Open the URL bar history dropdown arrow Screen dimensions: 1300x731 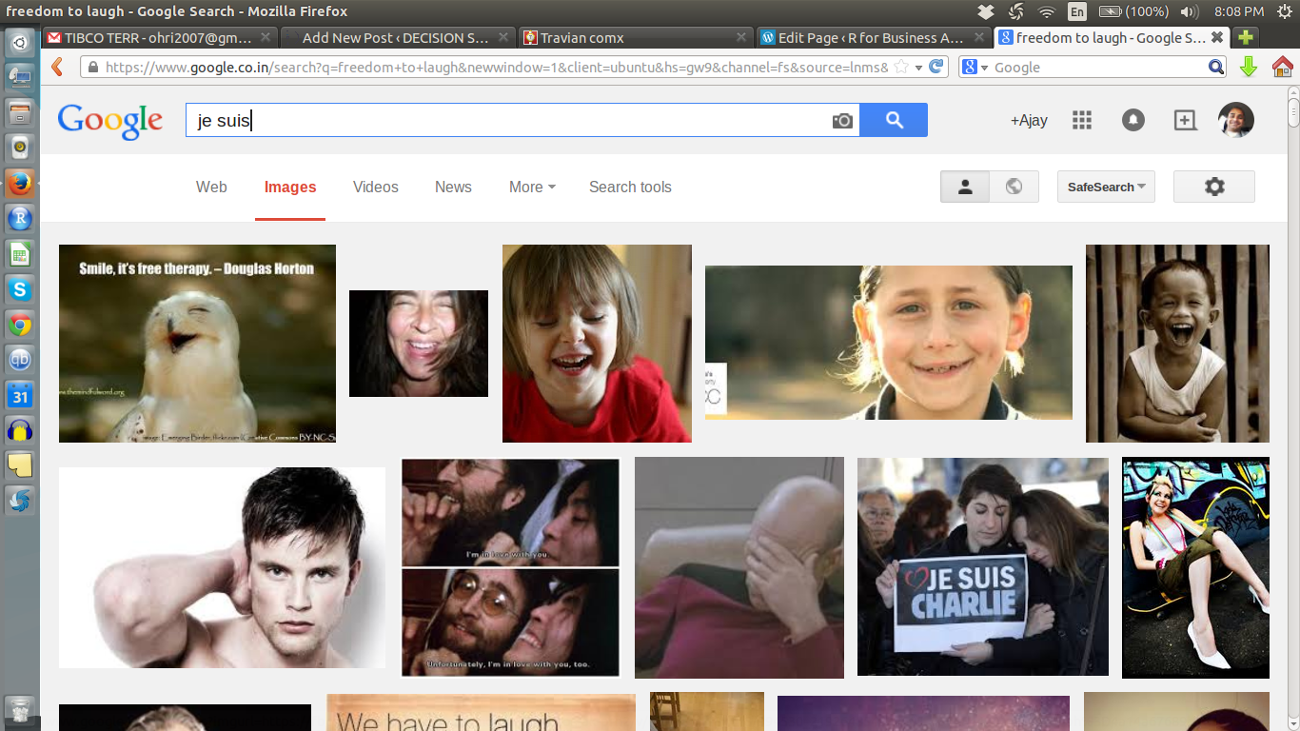(x=918, y=68)
